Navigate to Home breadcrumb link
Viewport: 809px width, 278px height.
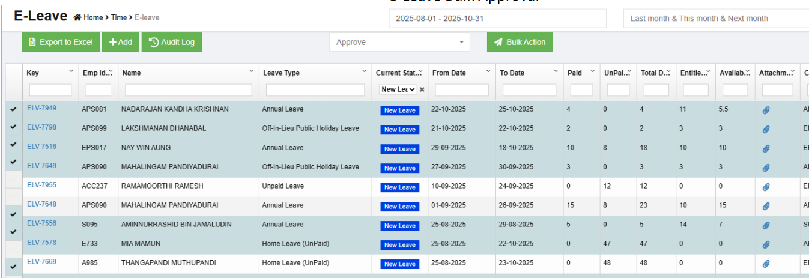(93, 18)
